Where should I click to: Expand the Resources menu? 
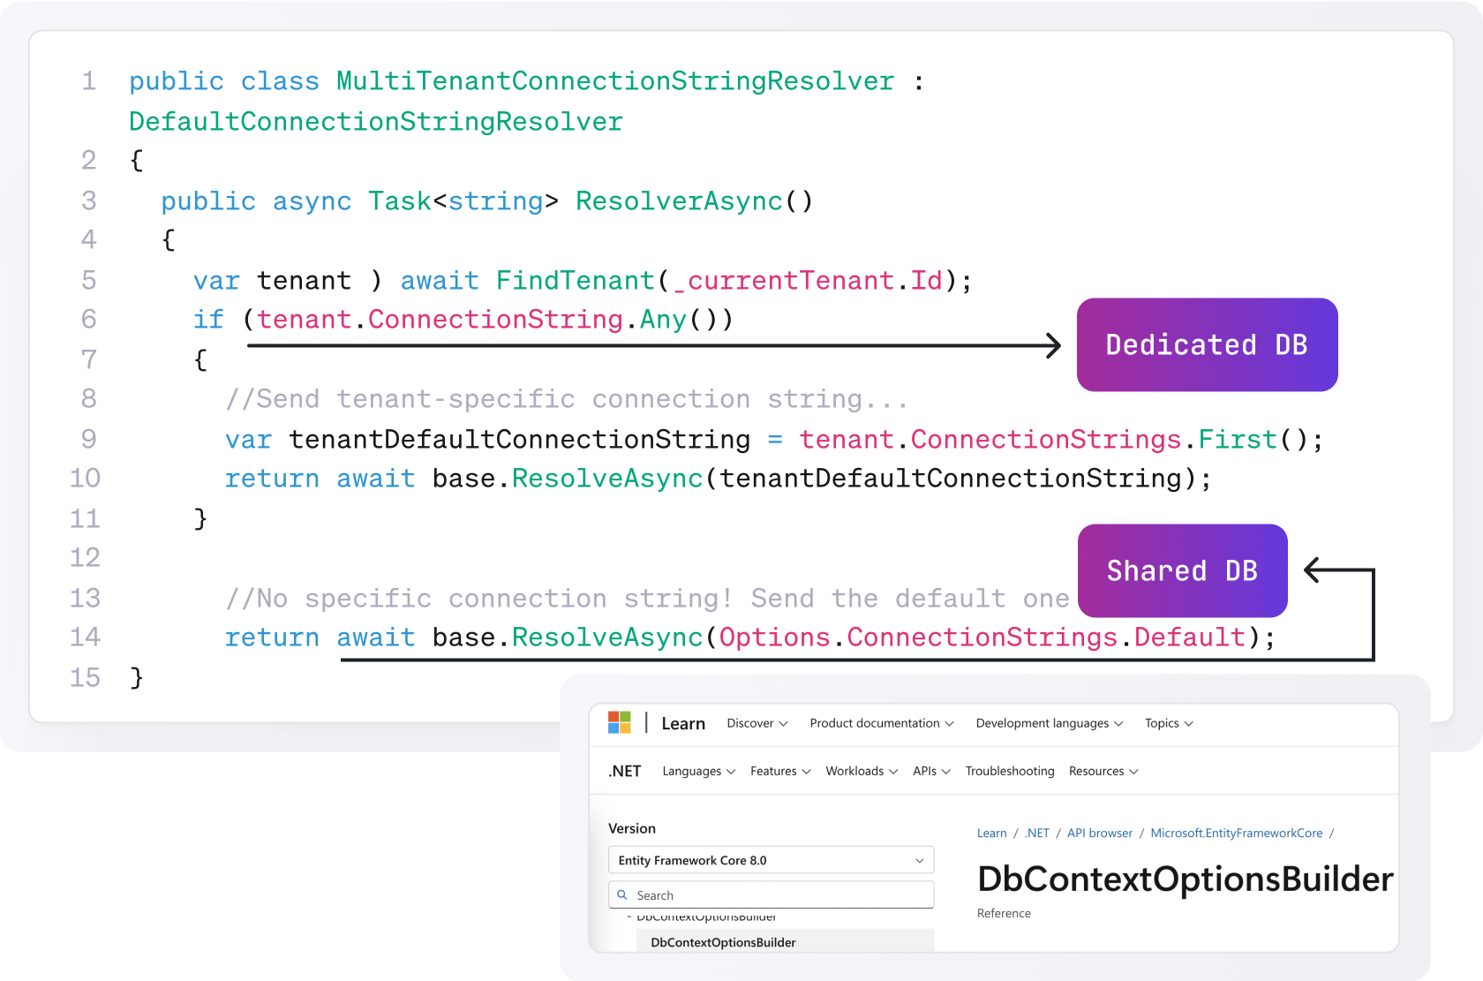(x=1103, y=771)
